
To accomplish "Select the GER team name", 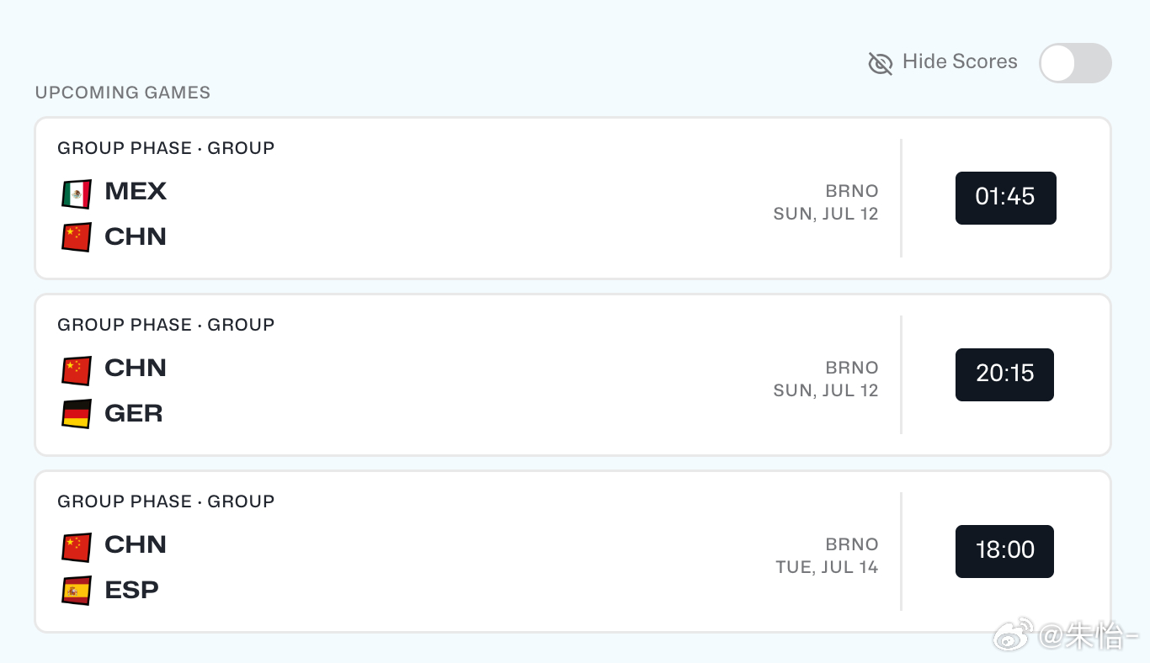I will tap(134, 414).
